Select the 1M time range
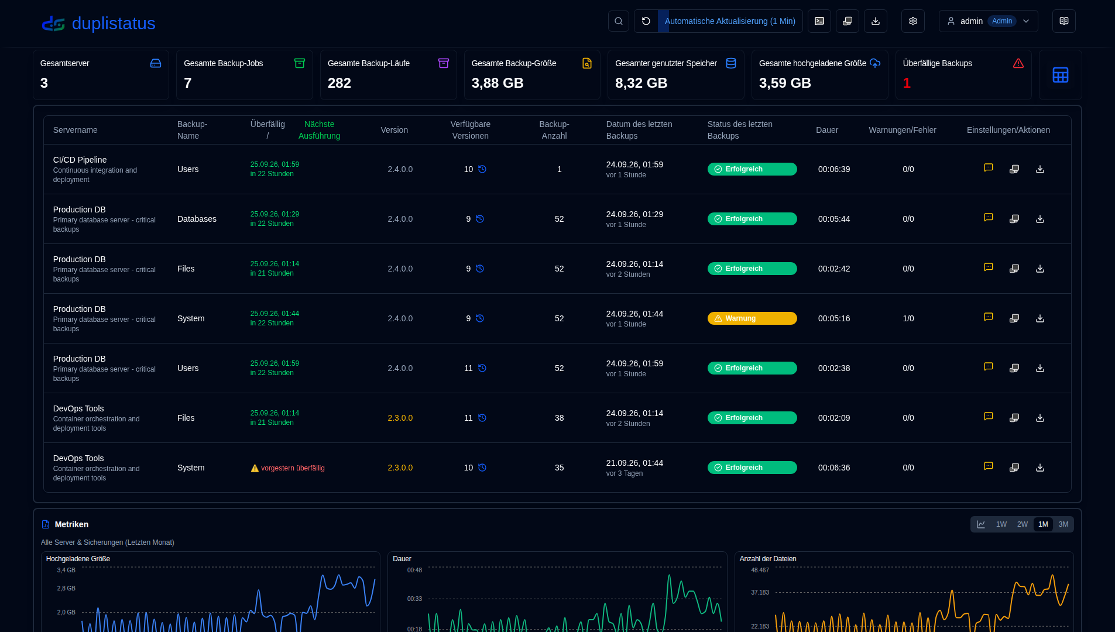The height and width of the screenshot is (632, 1115). (x=1043, y=524)
